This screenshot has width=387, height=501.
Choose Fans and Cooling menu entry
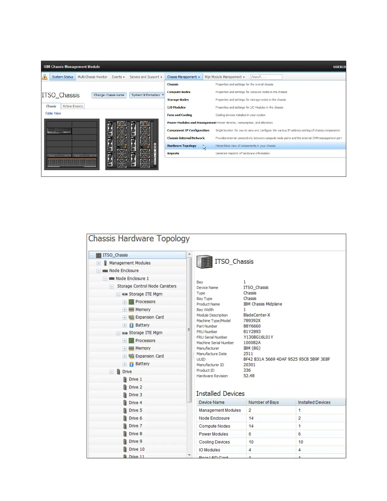coord(255,115)
